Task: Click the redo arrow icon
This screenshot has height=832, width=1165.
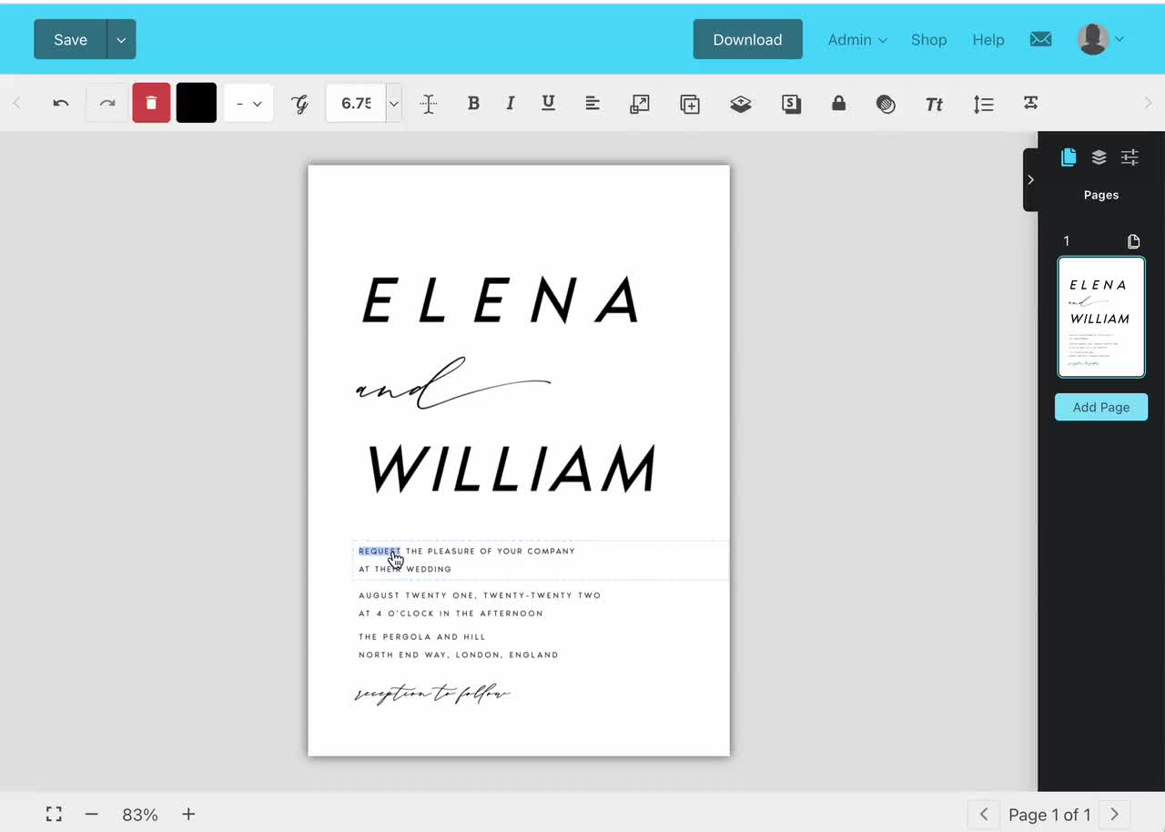Action: point(107,103)
